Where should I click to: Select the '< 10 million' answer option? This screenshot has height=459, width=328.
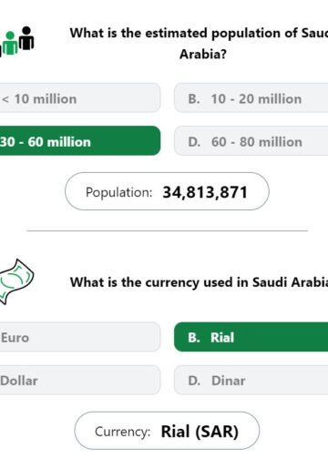pos(80,98)
